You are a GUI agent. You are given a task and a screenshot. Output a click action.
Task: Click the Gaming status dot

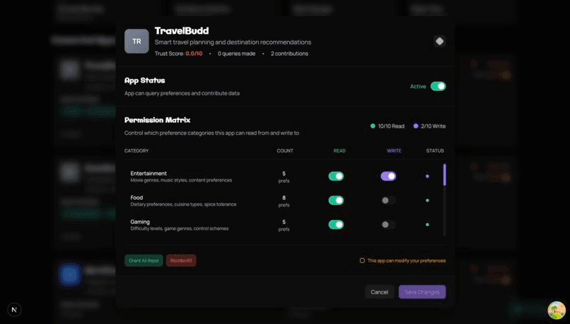point(427,224)
